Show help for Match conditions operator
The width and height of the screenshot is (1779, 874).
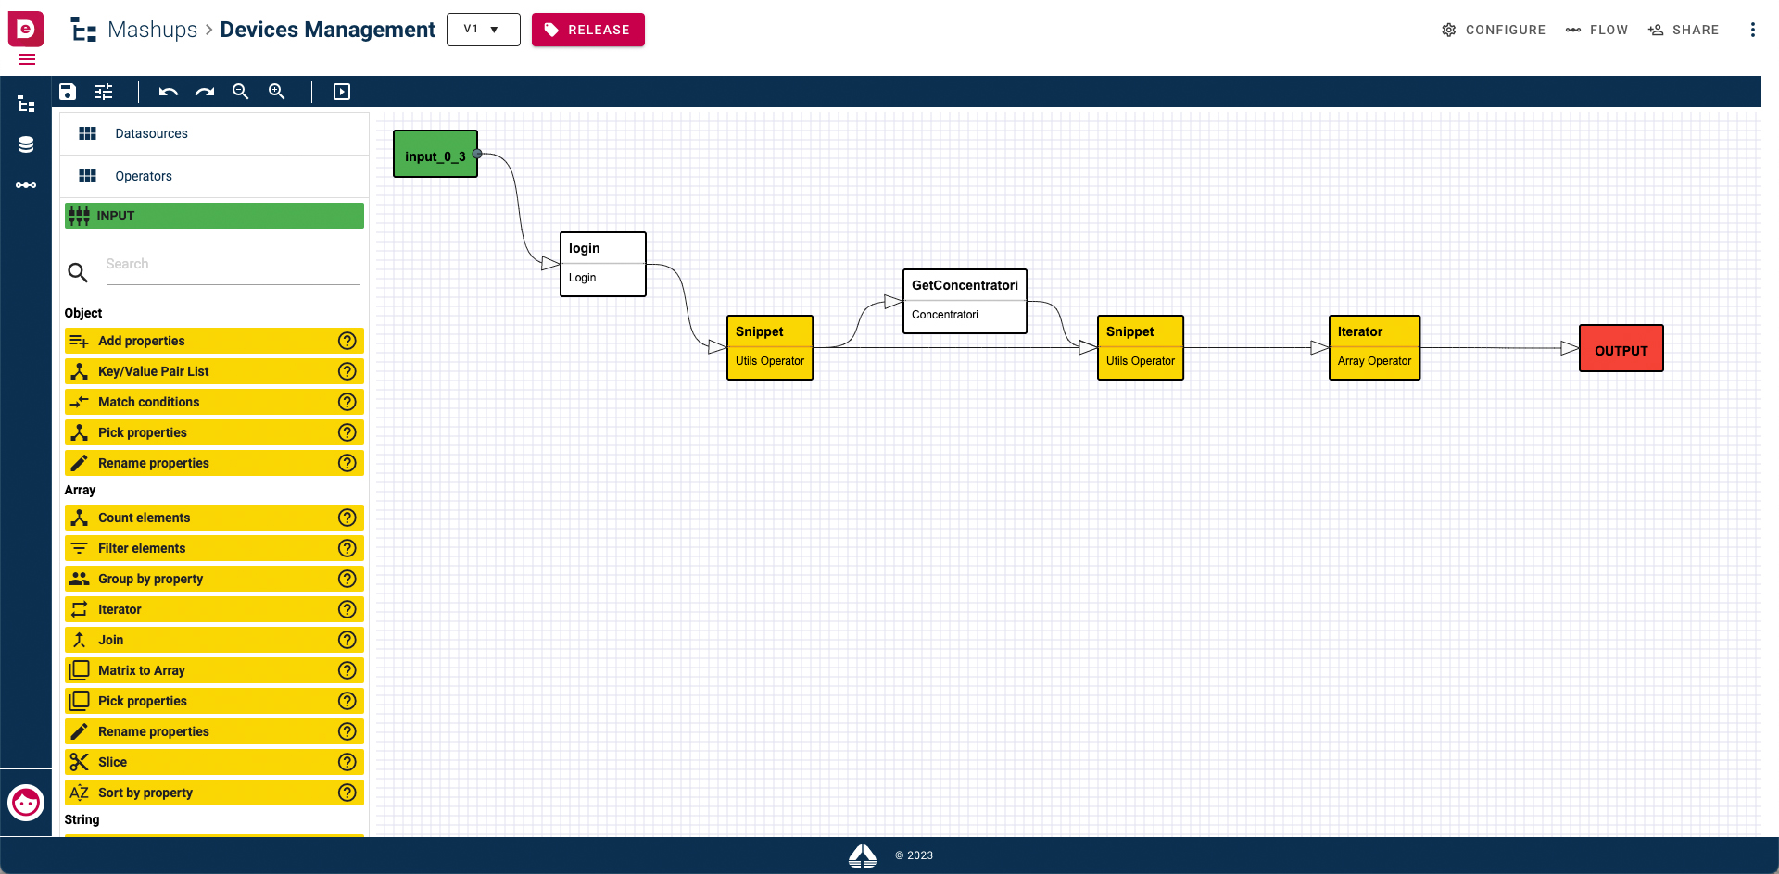(x=347, y=402)
